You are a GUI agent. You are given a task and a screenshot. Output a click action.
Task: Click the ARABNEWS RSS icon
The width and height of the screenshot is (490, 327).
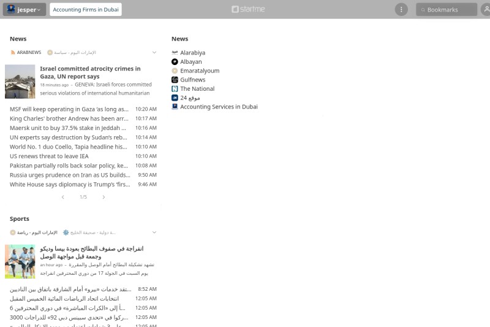click(13, 53)
